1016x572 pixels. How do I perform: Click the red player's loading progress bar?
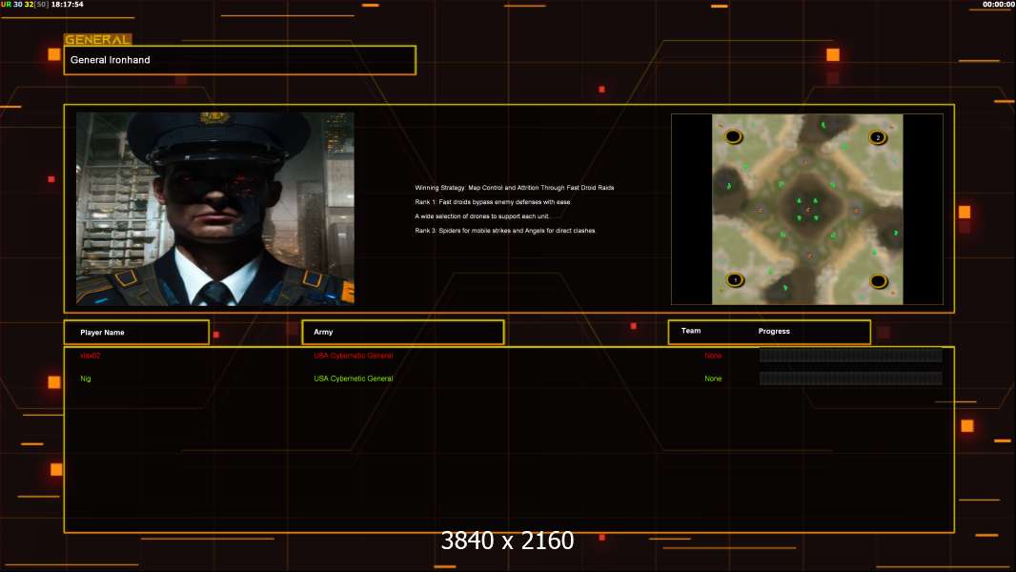click(850, 355)
